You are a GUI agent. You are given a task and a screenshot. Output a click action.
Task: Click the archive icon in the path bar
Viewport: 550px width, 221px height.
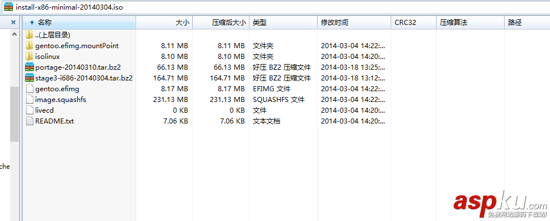coord(9,7)
